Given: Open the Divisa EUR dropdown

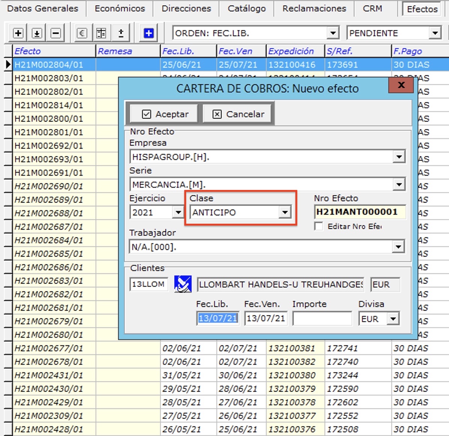Looking at the screenshot, I should 393,319.
